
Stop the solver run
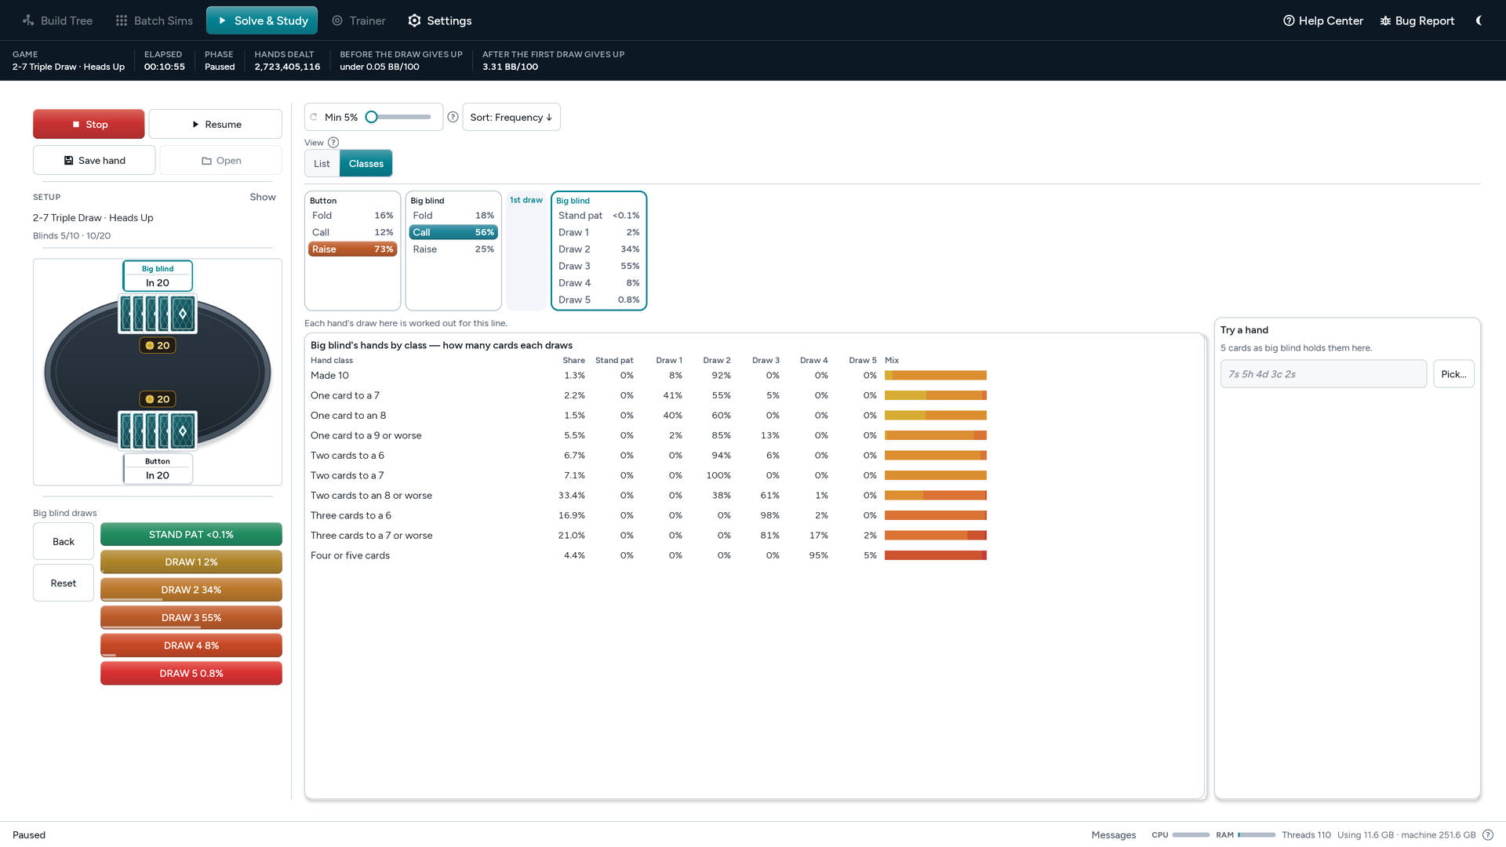pos(89,124)
